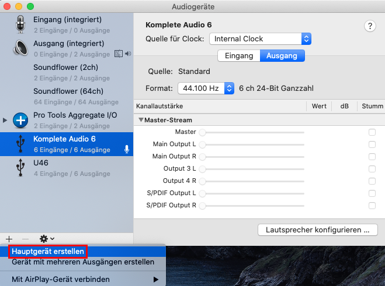Switch to the Ausgang tab

pos(282,56)
